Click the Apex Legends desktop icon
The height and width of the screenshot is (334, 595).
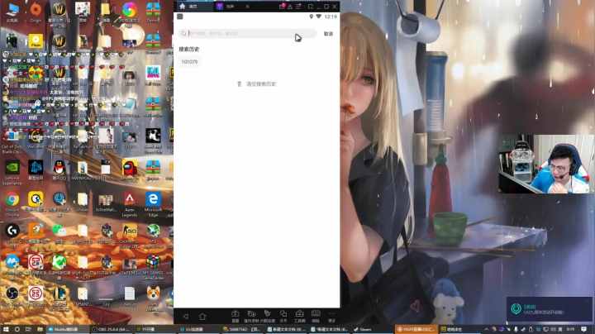pos(130,204)
